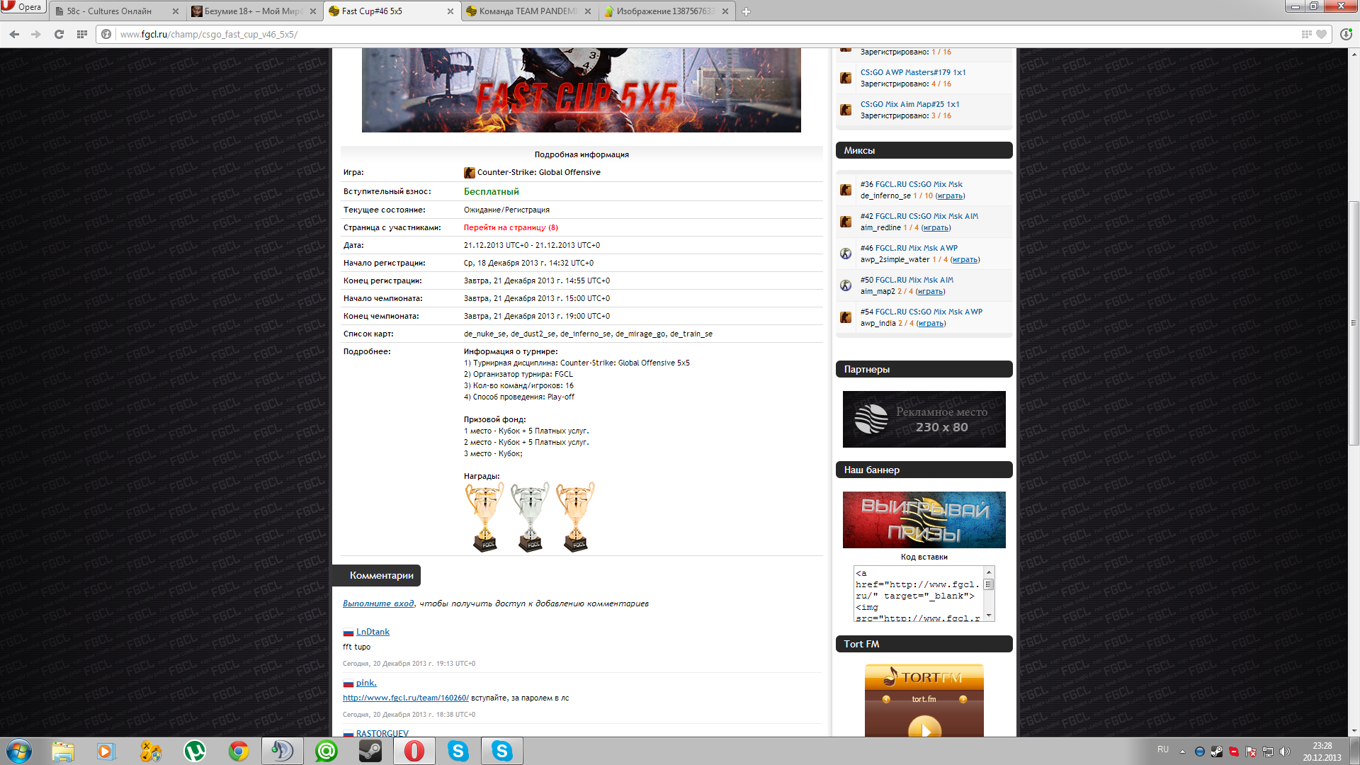Close the 'Fast Cup#46 5x5' tab
This screenshot has height=765, width=1360.
(450, 11)
